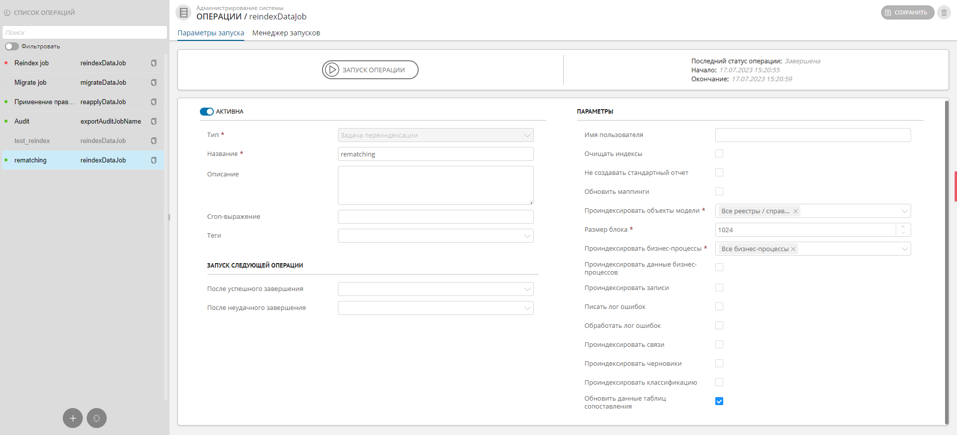Select Reindex job in operations list
Image resolution: width=957 pixels, height=435 pixels.
tap(83, 63)
